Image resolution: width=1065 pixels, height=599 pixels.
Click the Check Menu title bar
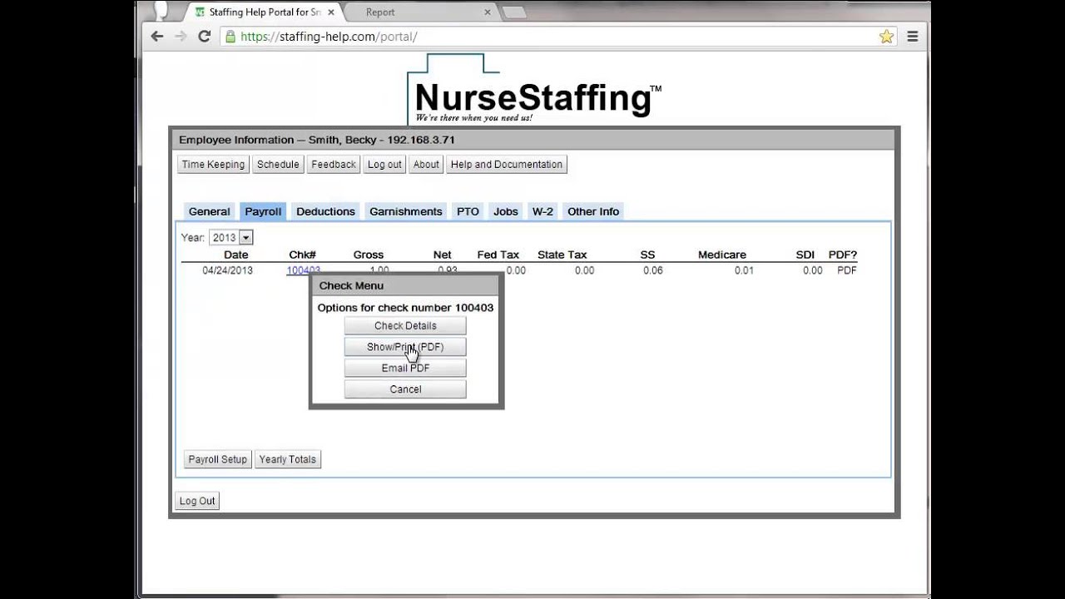[x=406, y=285]
